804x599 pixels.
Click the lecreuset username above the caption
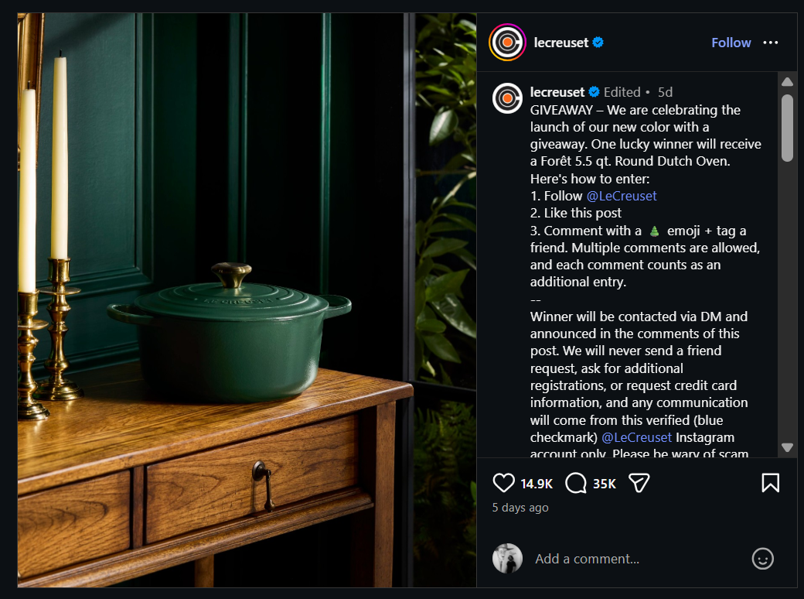point(557,91)
